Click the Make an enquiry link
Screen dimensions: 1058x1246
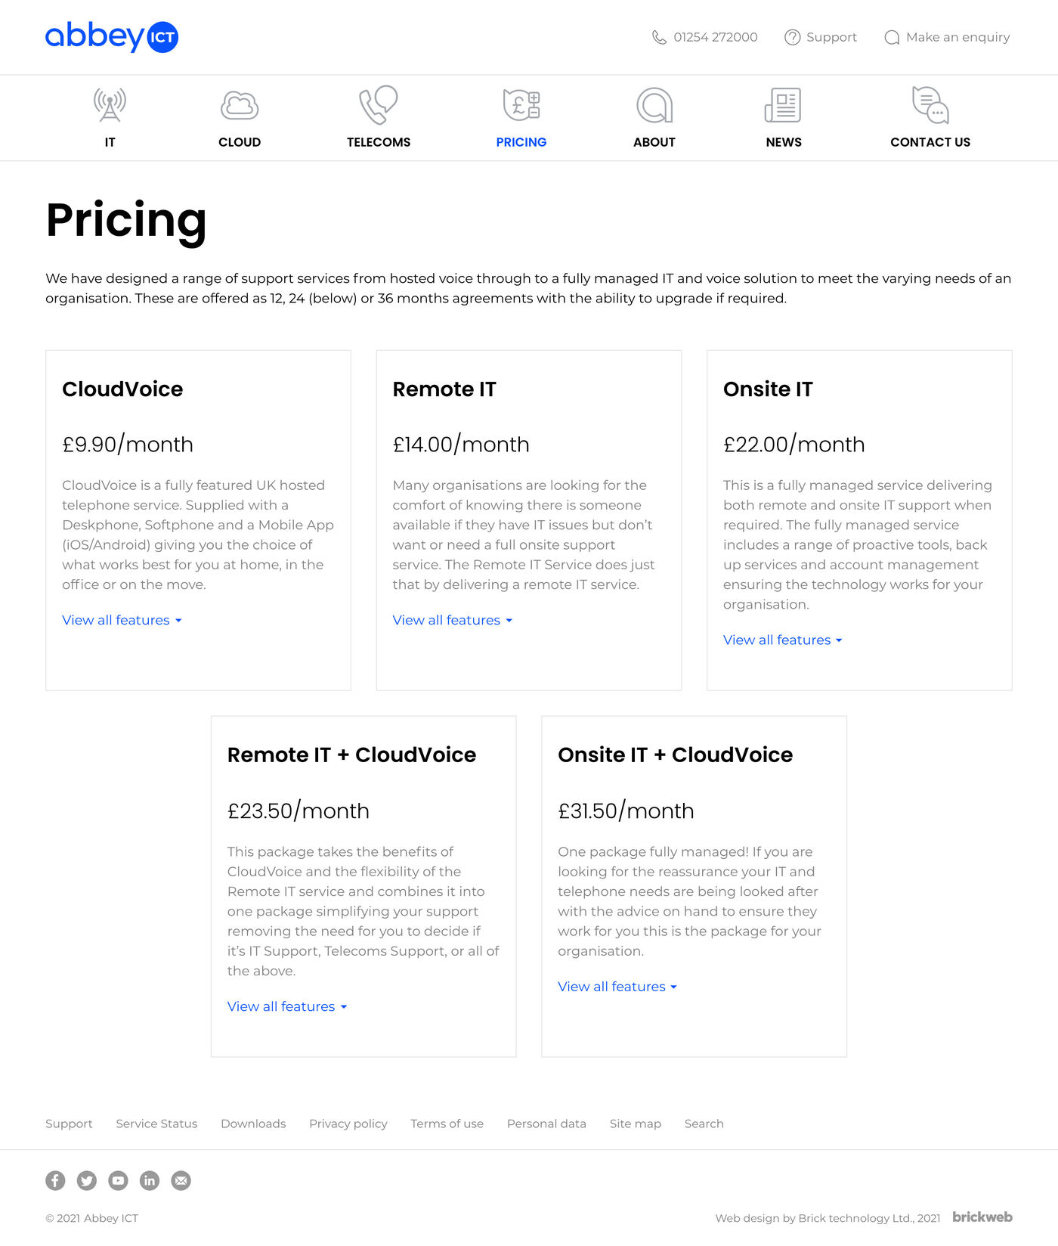(x=947, y=37)
